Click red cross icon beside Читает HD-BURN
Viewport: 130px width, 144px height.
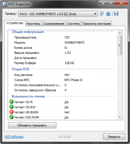(11, 112)
